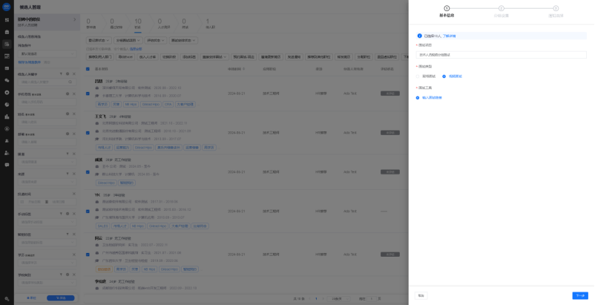Remove the candidate keyword filter with X

[x=74, y=74]
